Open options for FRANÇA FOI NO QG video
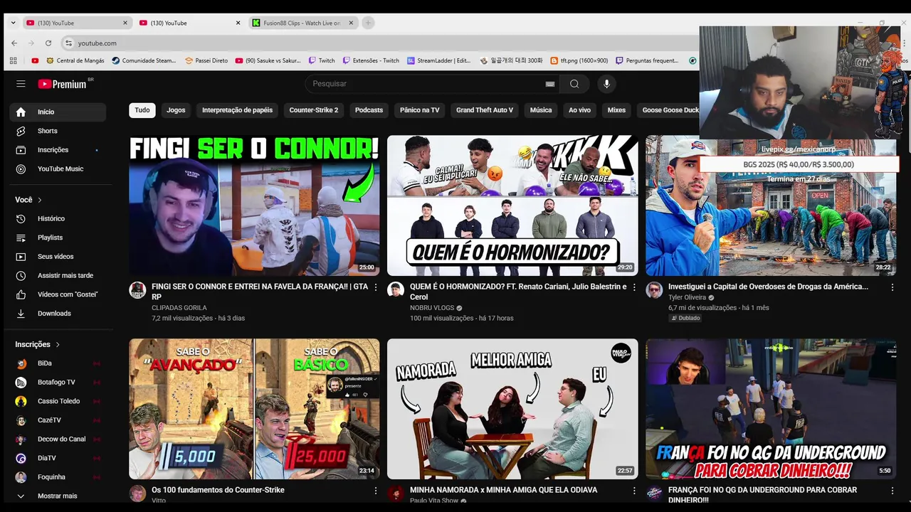Viewport: 911px width, 512px height. [x=892, y=491]
